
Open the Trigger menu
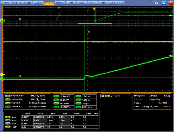(27, 3)
